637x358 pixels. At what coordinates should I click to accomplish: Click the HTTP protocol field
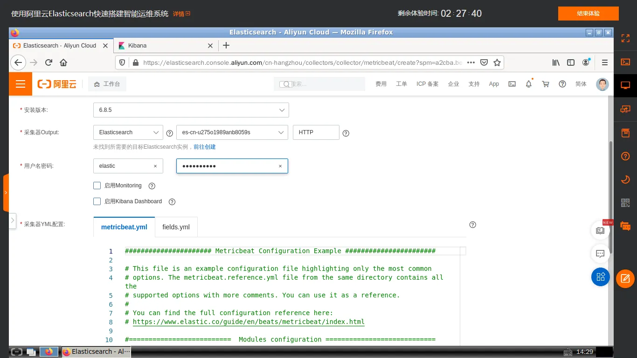pyautogui.click(x=316, y=132)
